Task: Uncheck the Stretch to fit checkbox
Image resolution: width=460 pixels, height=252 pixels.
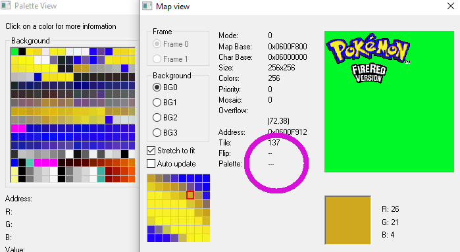Action: (x=151, y=151)
